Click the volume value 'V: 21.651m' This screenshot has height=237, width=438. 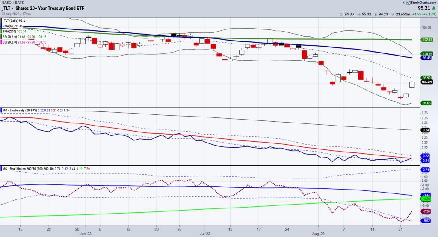(x=401, y=14)
